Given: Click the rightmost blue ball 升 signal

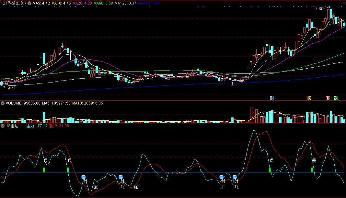Looking at the screenshot, I should click(x=235, y=177).
